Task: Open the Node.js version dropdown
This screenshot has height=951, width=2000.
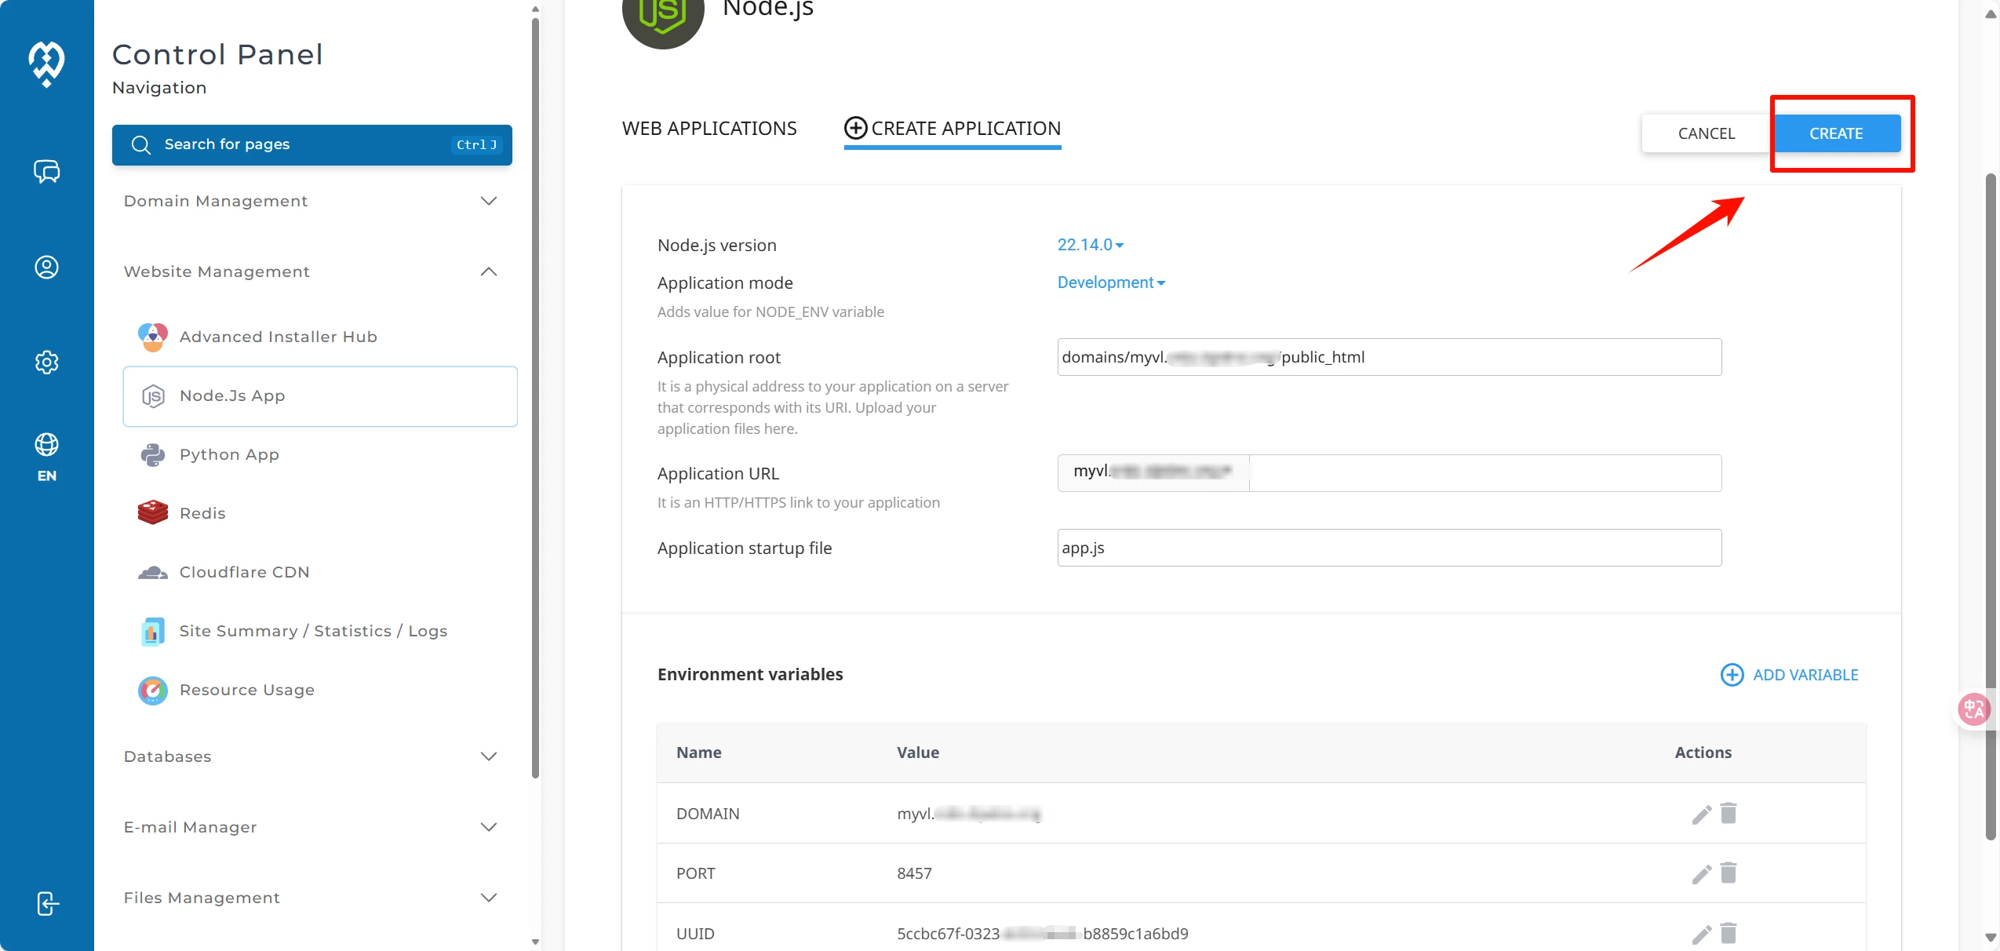Action: coord(1090,245)
